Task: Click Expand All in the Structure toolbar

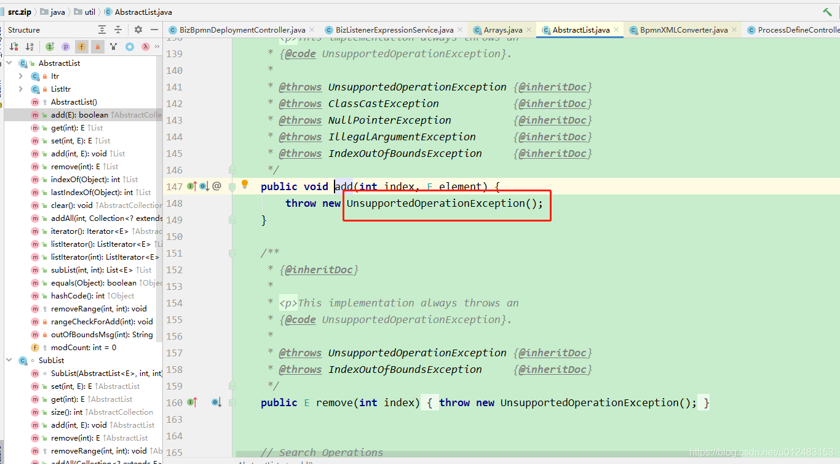Action: tap(101, 30)
